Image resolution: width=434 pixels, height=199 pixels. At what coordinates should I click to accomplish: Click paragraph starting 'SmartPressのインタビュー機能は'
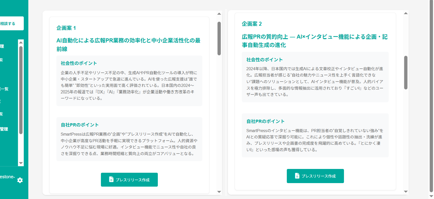coord(315,140)
